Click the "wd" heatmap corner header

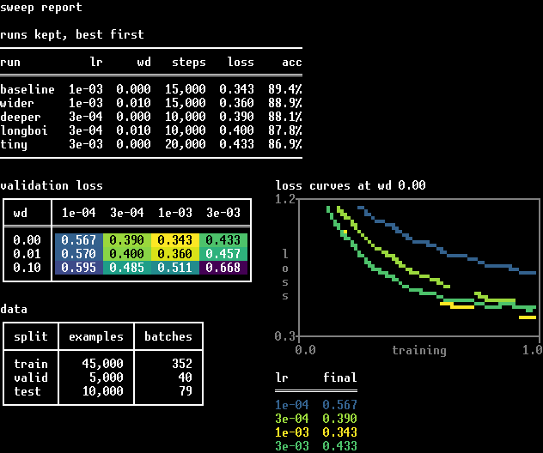pyautogui.click(x=21, y=213)
